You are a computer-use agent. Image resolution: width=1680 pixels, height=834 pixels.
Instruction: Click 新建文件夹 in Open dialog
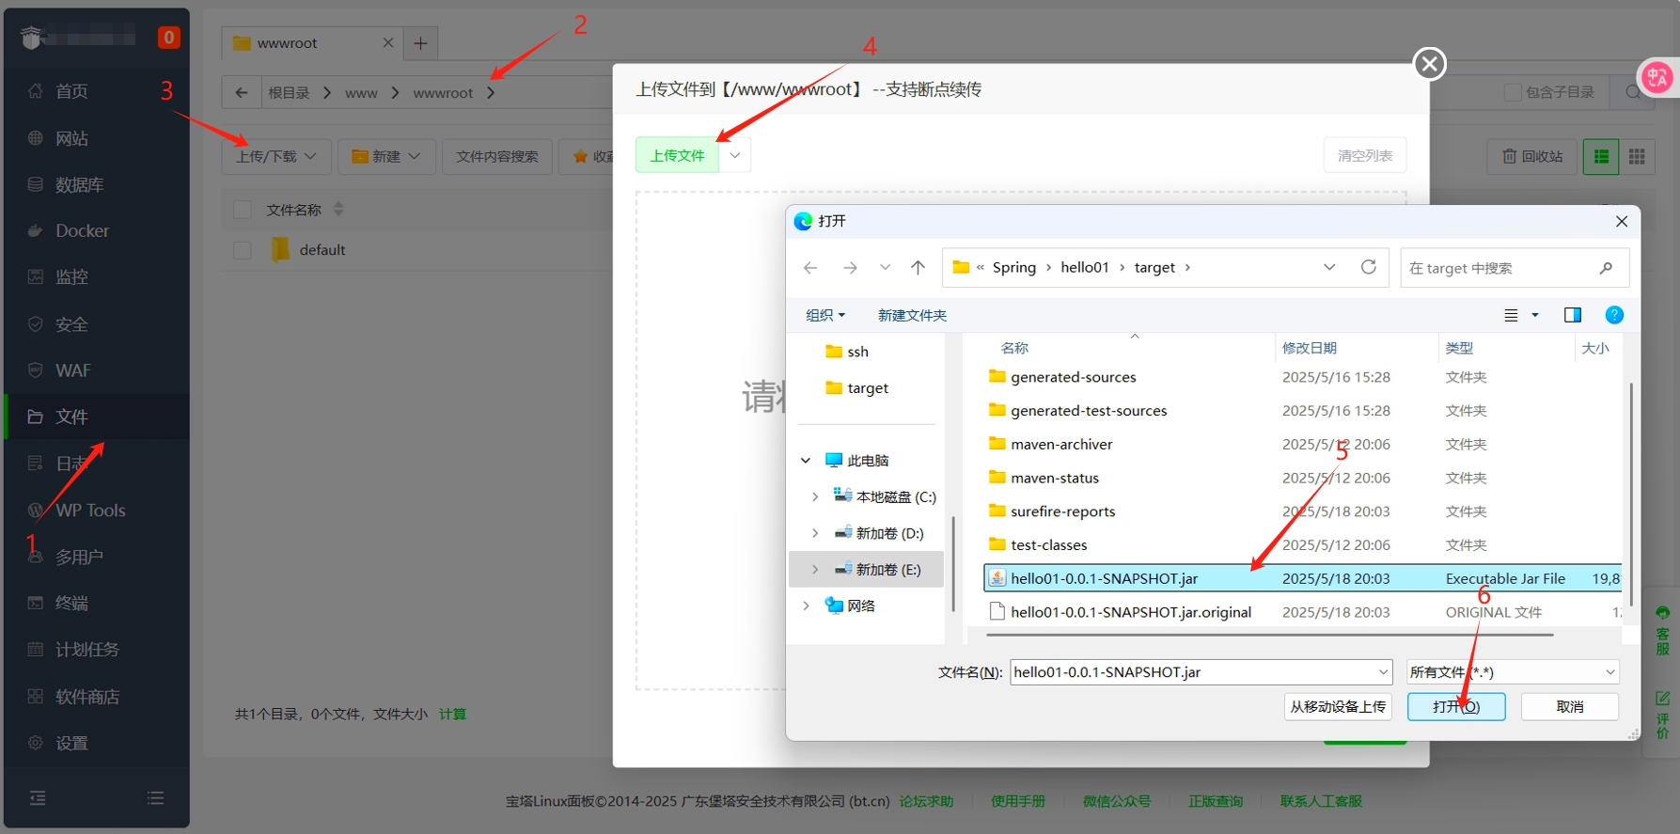[x=912, y=315]
